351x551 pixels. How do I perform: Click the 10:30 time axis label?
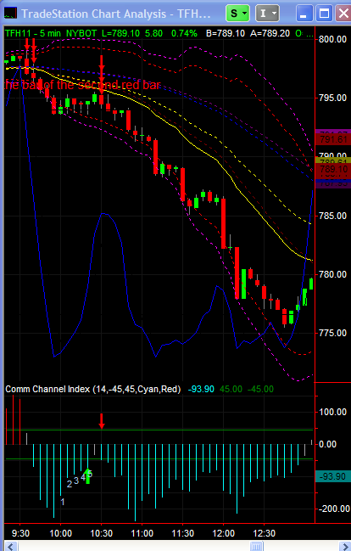(x=102, y=533)
